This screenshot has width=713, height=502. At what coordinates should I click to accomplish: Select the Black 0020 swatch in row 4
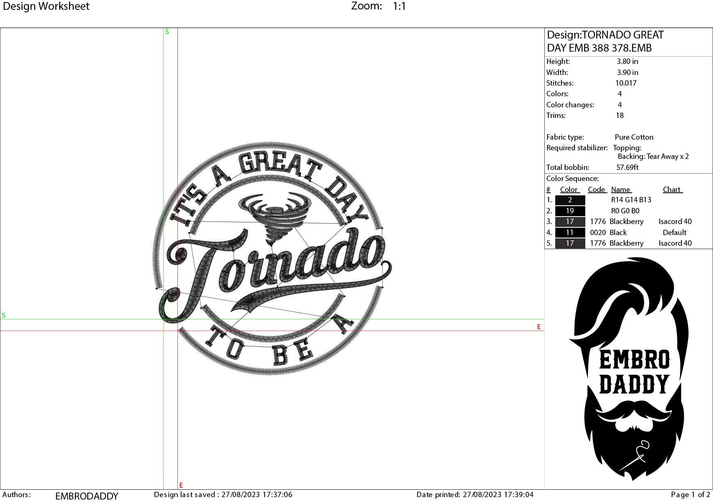point(570,232)
